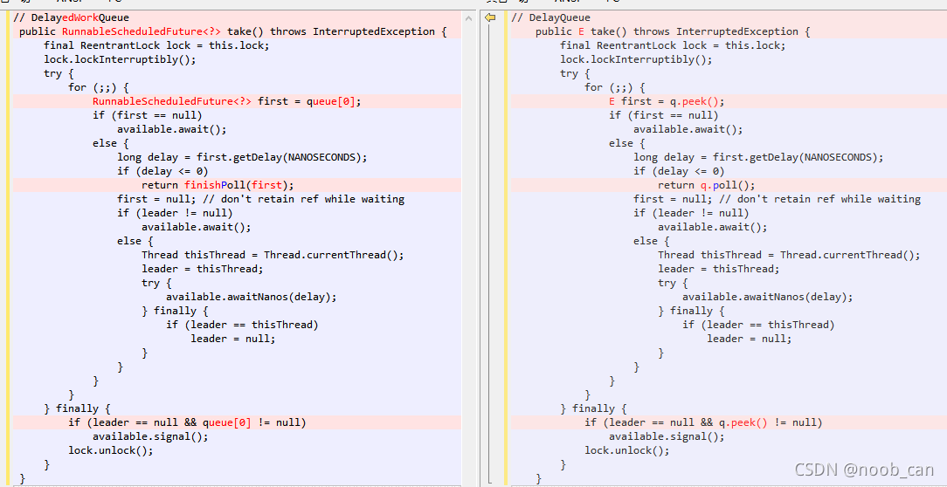Click 'available.signal();' in right pane
The height and width of the screenshot is (487, 947).
(667, 436)
